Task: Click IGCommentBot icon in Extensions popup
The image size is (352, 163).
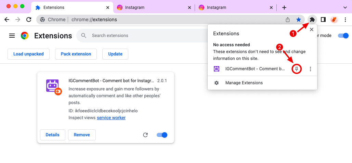Action: (217, 69)
